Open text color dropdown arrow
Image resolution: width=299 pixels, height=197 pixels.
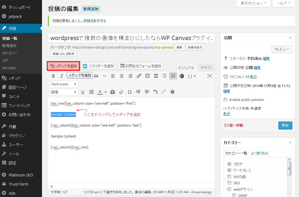point(106,92)
